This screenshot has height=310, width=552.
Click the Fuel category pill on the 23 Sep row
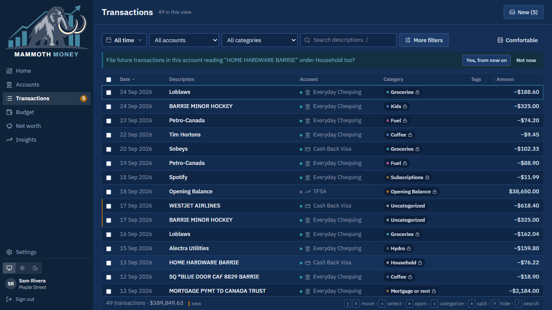397,121
